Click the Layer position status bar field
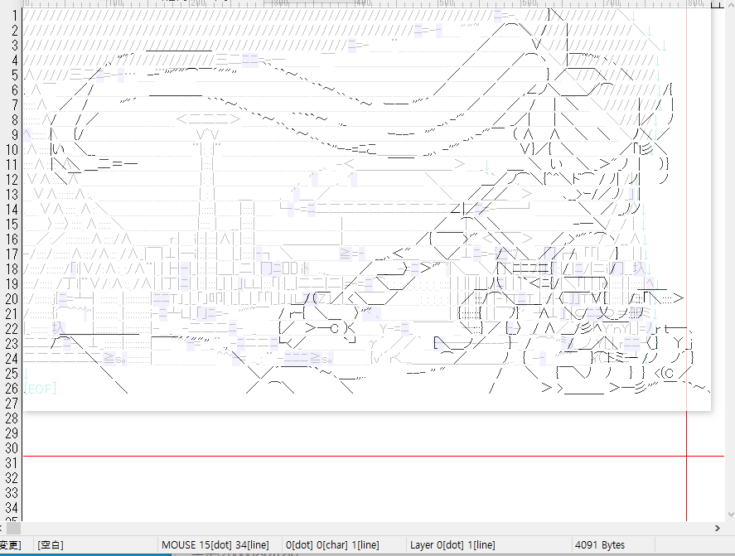735x556 pixels. [452, 544]
